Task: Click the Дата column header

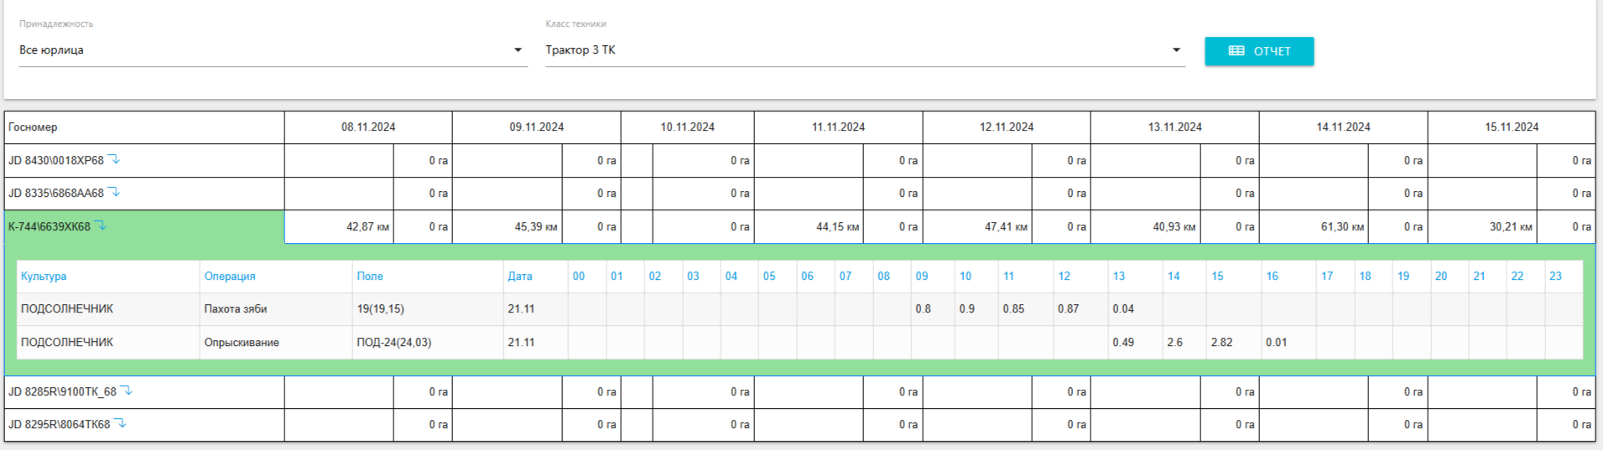Action: point(519,276)
